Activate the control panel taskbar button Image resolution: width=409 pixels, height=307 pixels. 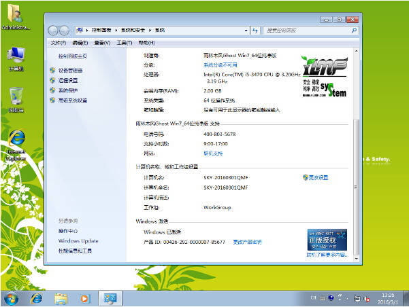110,298
